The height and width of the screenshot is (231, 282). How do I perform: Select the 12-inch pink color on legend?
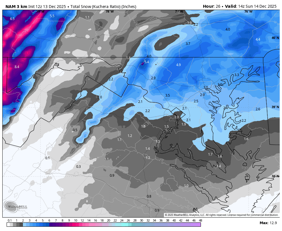tap(82, 225)
